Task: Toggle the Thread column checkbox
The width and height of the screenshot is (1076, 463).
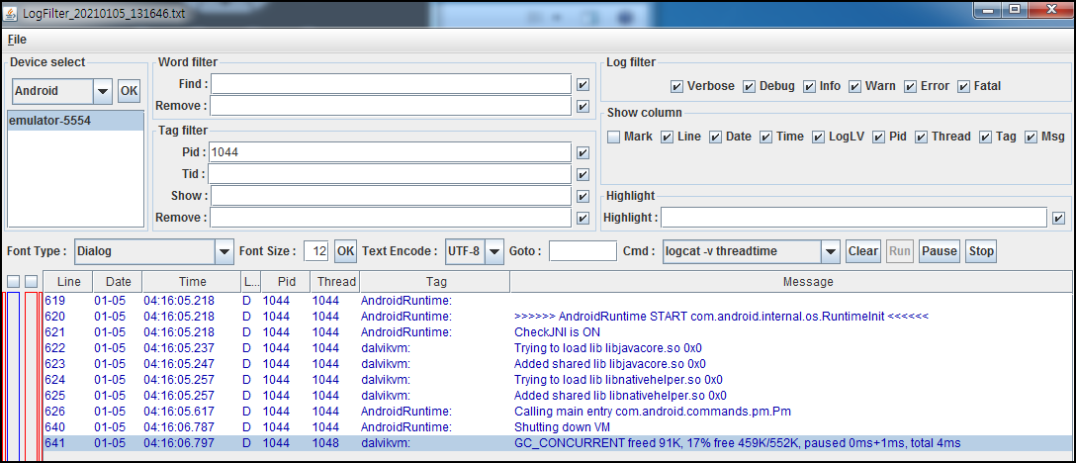Action: coord(921,137)
